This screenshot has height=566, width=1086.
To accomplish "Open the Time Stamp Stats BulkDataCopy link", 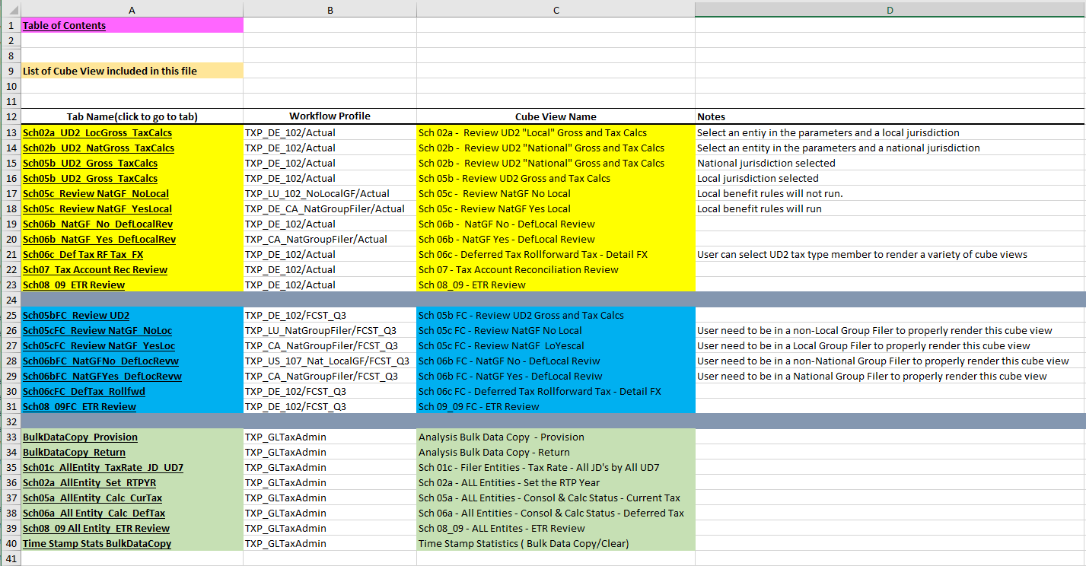I will [97, 543].
